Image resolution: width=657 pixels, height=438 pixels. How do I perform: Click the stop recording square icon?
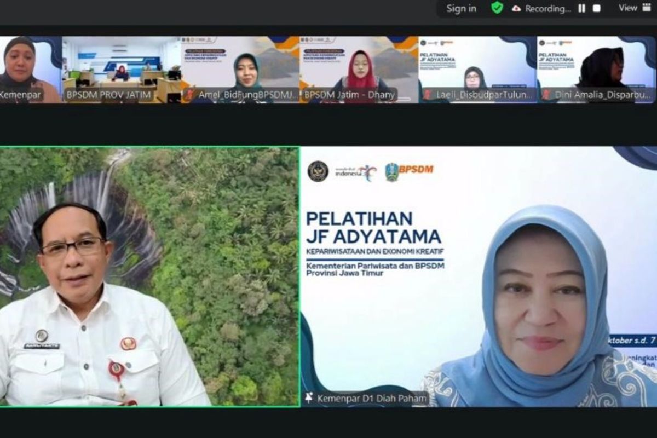[596, 8]
